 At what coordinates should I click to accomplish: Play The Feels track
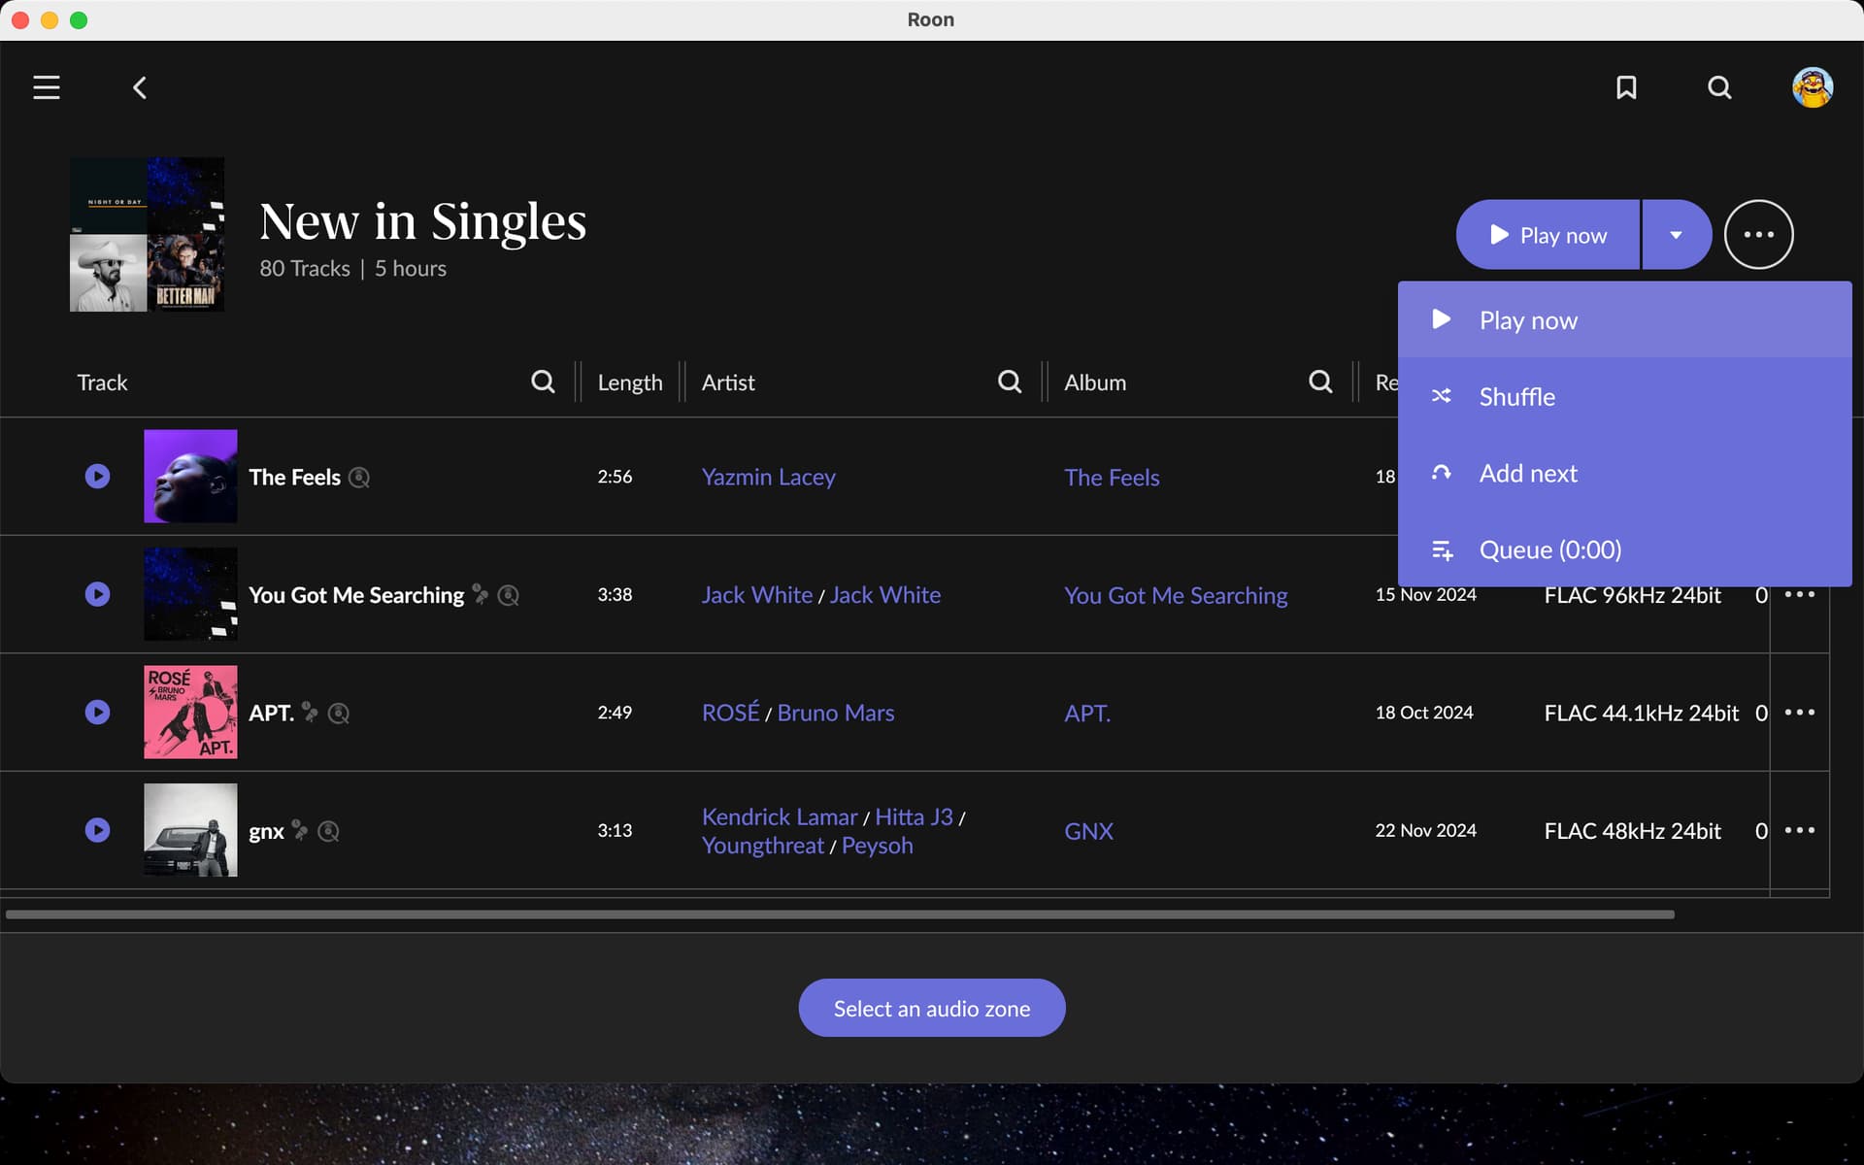point(97,476)
